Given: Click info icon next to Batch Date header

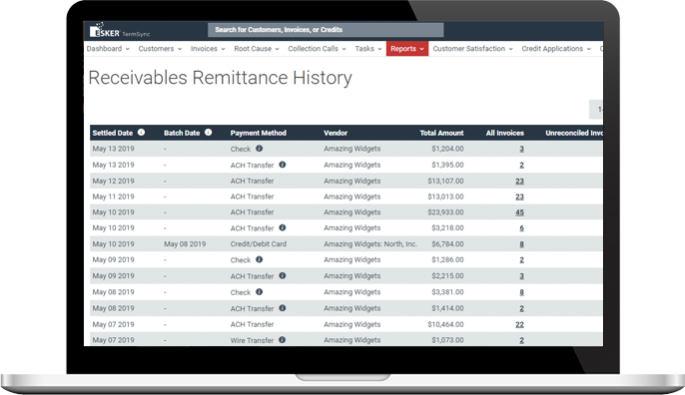Looking at the screenshot, I should pos(209,133).
